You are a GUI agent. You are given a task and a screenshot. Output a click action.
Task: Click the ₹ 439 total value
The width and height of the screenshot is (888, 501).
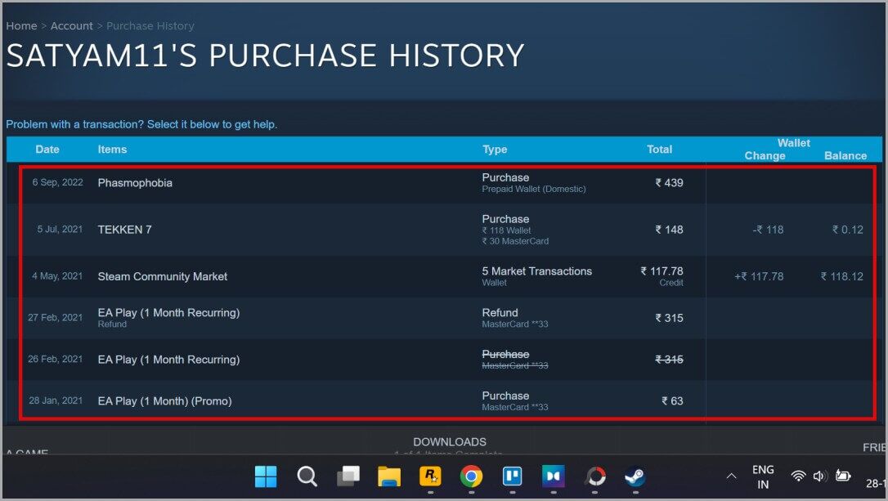tap(669, 183)
